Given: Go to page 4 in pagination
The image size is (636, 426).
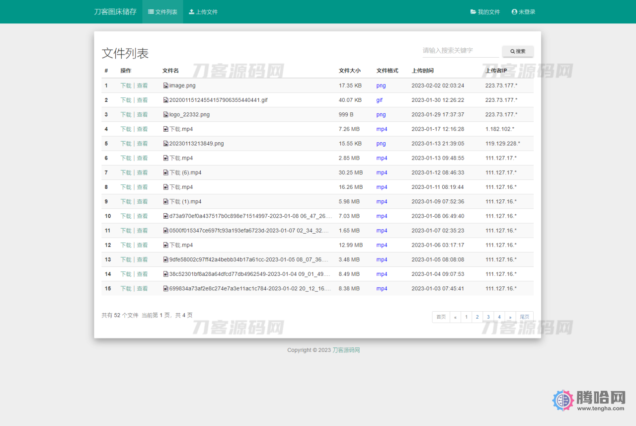Looking at the screenshot, I should click(x=499, y=317).
